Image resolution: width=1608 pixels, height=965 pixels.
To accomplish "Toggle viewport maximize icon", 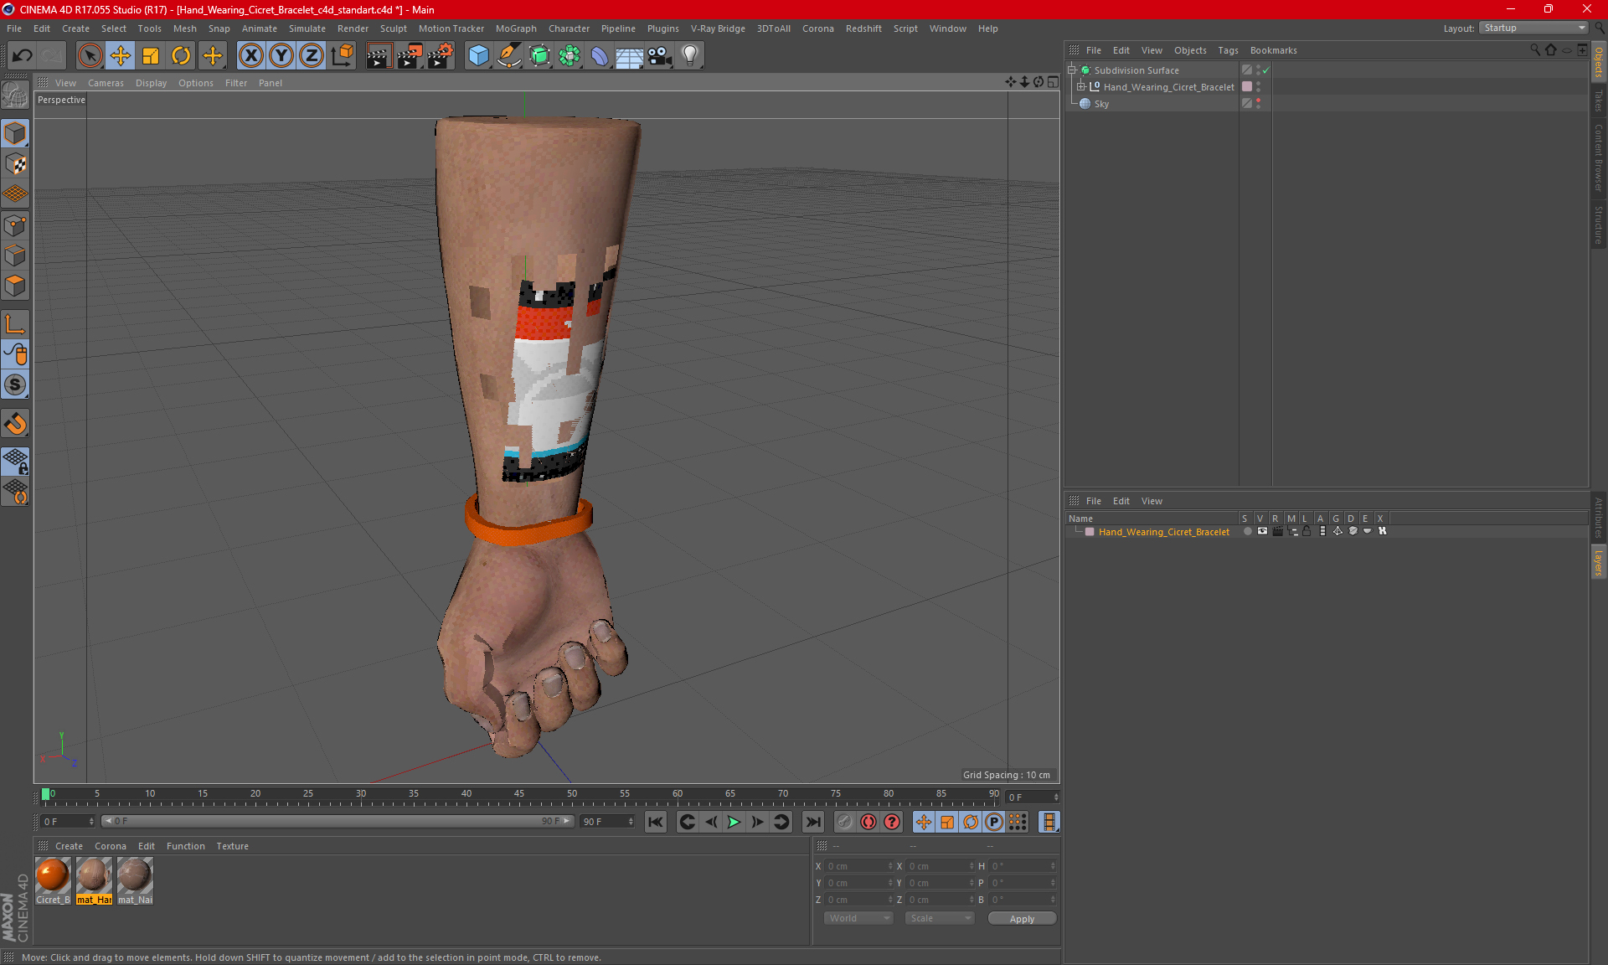I will (x=1053, y=82).
